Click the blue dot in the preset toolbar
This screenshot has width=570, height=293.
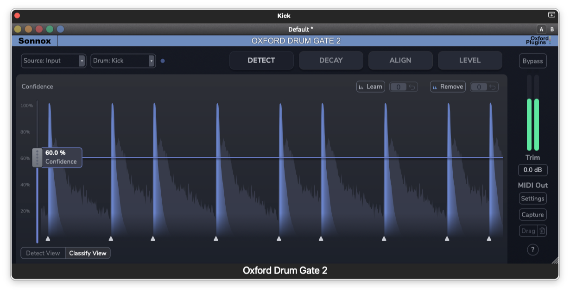point(61,29)
